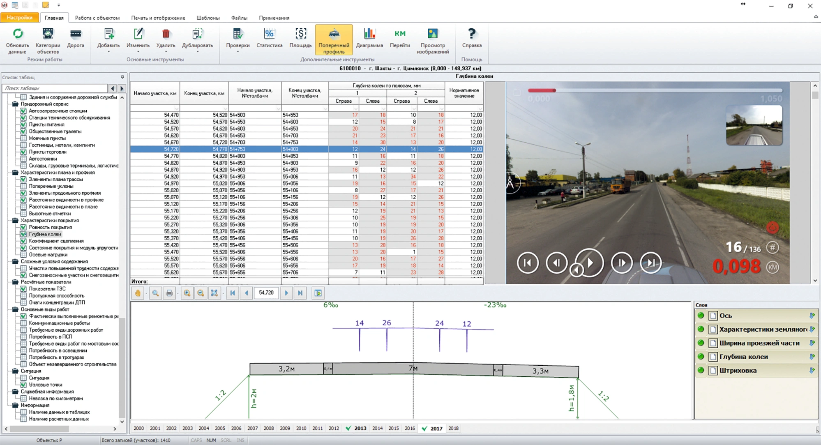Image resolution: width=821 pixels, height=445 pixels.
Task: Open the Добавить dropdown arrow
Action: [108, 52]
